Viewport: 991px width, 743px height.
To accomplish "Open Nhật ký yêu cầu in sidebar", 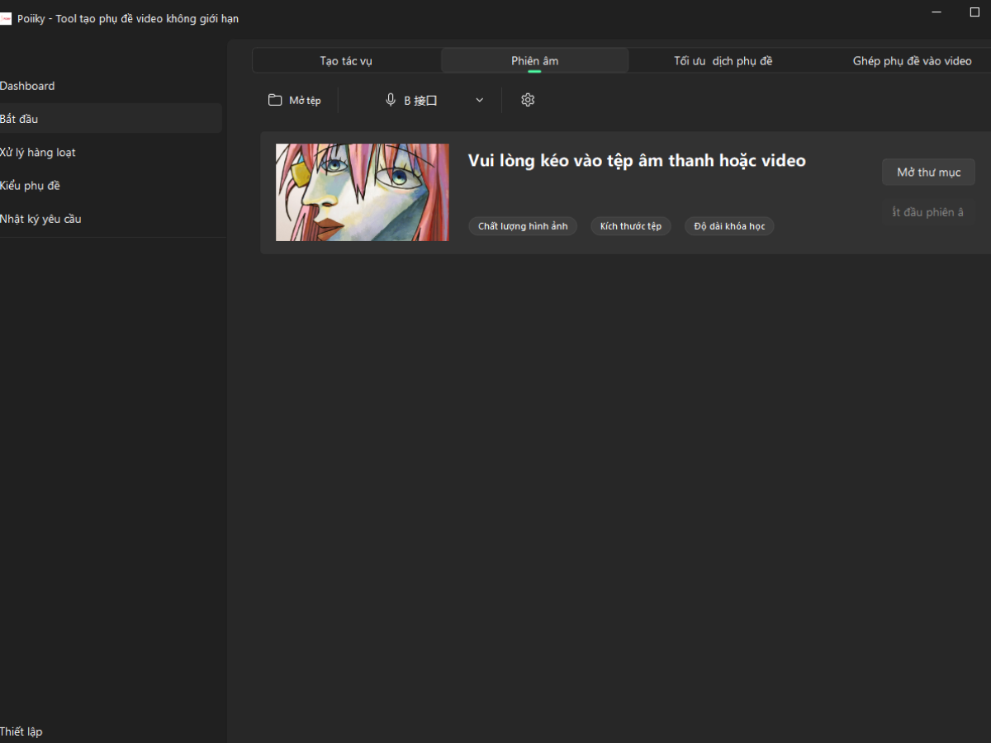I will (x=40, y=219).
